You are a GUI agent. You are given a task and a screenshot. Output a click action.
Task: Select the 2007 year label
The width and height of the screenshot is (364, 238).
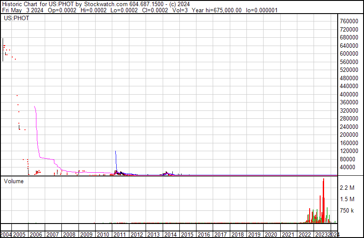click(53, 234)
